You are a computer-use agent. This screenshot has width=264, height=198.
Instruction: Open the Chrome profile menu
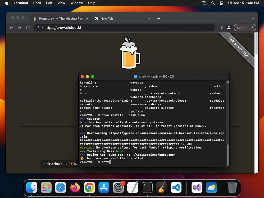[229, 28]
